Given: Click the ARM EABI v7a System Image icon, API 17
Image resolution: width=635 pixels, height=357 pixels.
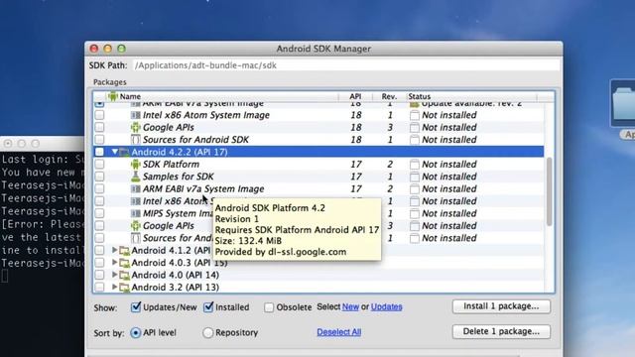Looking at the screenshot, I should click(136, 189).
